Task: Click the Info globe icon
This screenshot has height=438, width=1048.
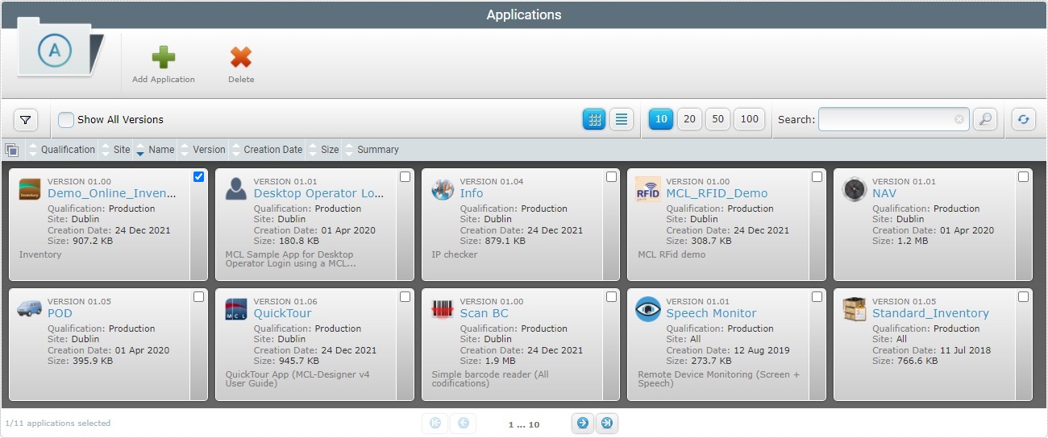Action: pyautogui.click(x=443, y=190)
